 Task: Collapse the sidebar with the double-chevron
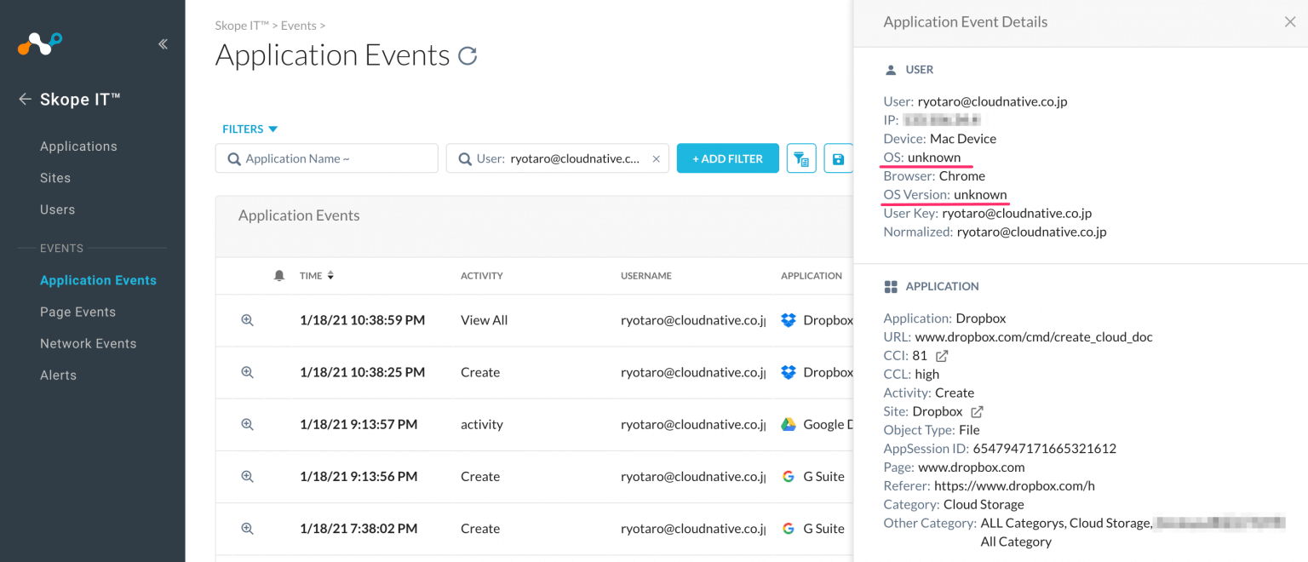(x=163, y=43)
